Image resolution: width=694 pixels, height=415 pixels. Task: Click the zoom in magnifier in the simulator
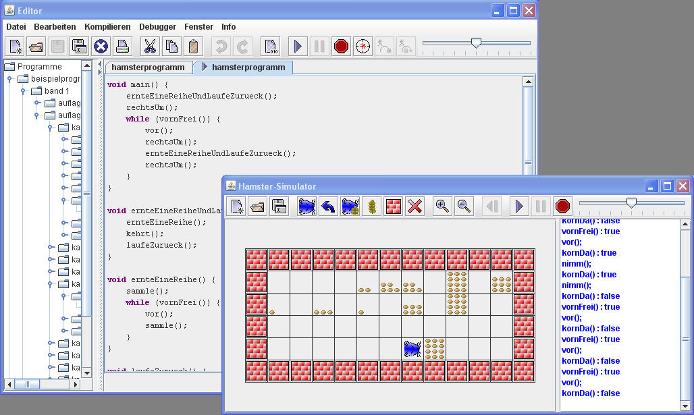tap(442, 206)
